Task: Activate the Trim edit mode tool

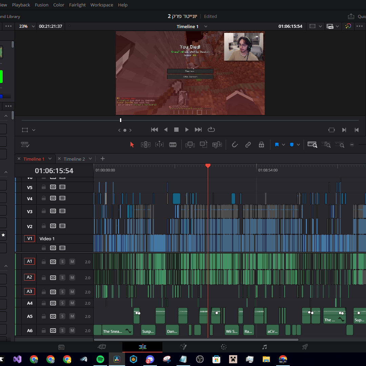Action: point(146,145)
